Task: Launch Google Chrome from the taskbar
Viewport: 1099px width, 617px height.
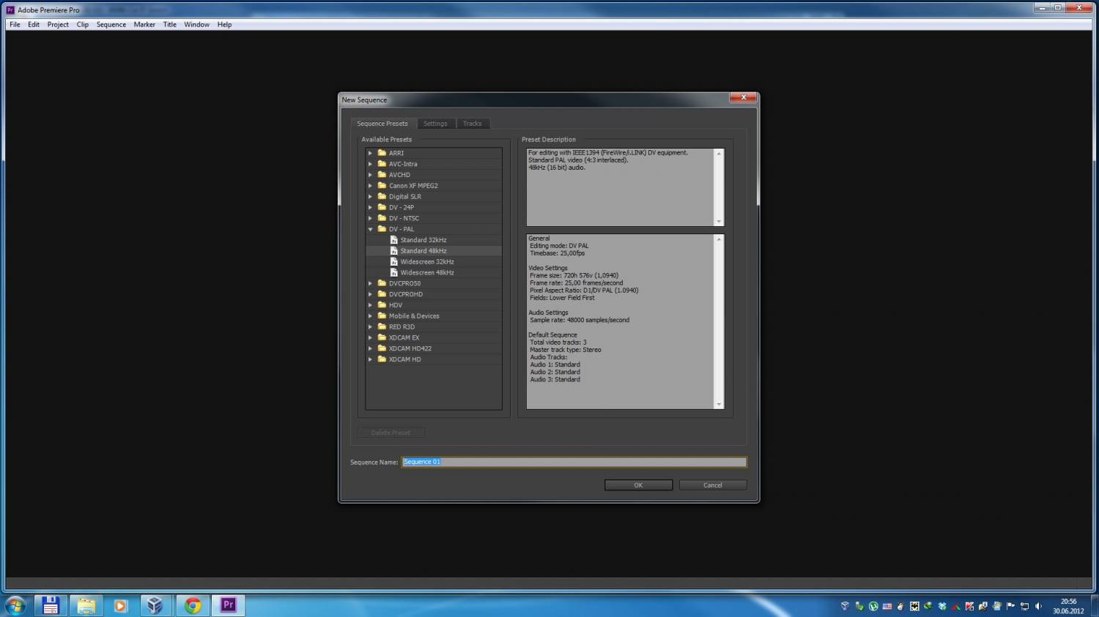Action: (193, 605)
